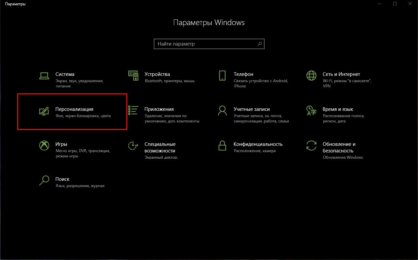Click text 'Экран, звук, уведомления, питание'
418x260 pixels.
click(x=80, y=83)
